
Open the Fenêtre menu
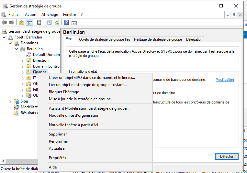coord(70,15)
